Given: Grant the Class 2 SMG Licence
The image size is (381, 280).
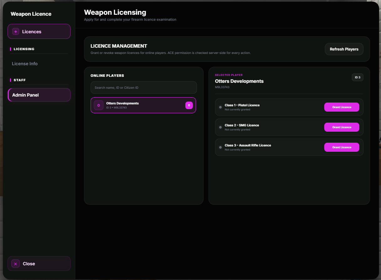Looking at the screenshot, I should (342, 127).
